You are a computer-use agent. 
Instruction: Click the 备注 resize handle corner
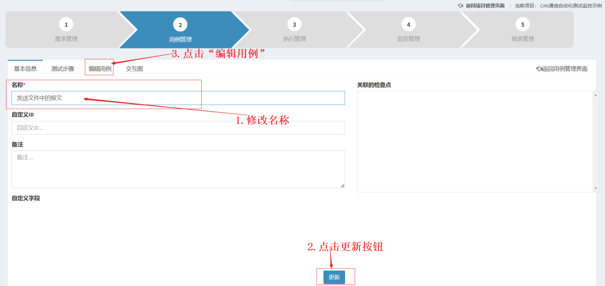[x=342, y=186]
